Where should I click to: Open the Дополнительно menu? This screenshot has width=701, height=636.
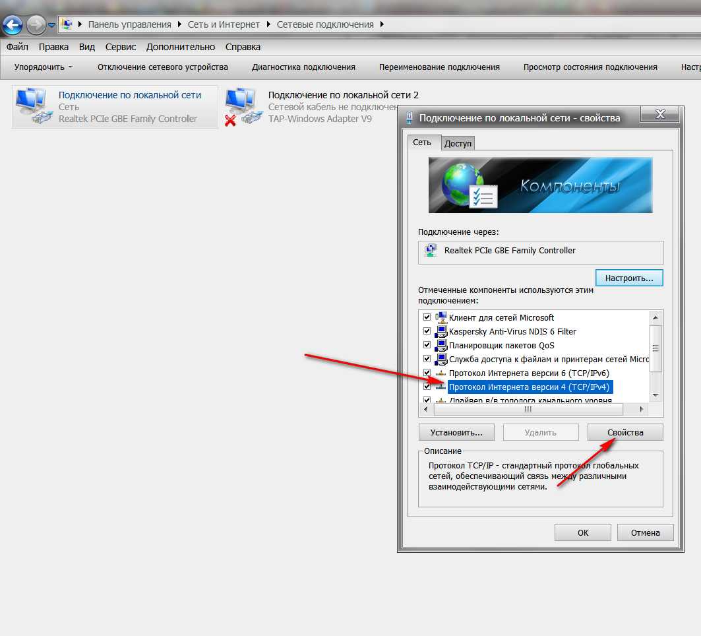pyautogui.click(x=181, y=47)
